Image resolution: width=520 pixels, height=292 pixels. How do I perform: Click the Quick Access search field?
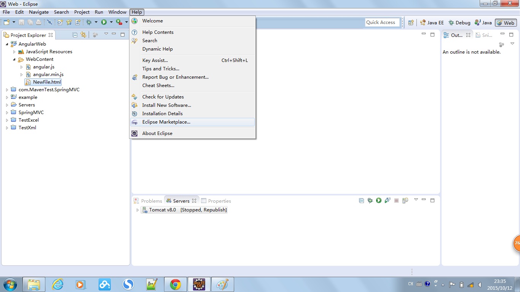pos(382,22)
